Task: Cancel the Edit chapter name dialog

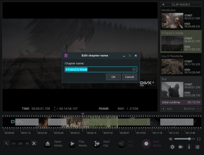Action: 130,77
